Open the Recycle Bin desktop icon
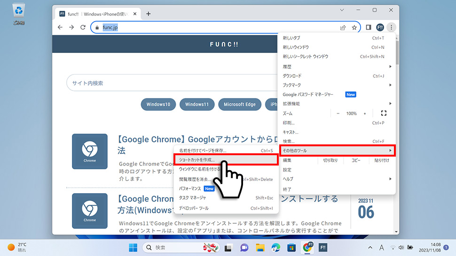This screenshot has width=456, height=256. pyautogui.click(x=19, y=14)
